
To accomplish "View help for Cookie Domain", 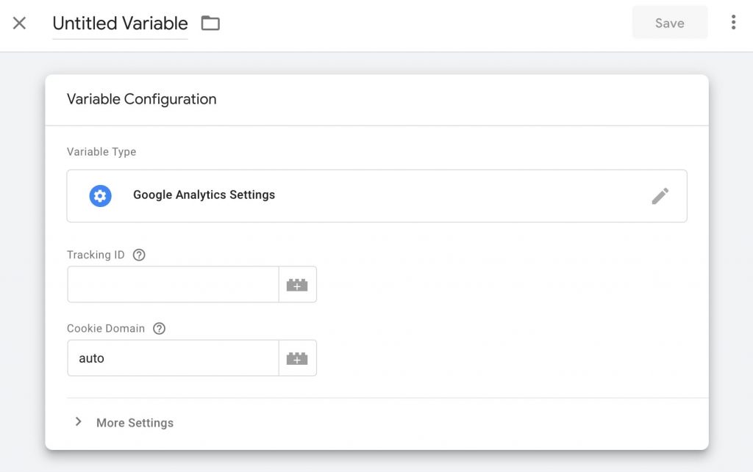I will [159, 328].
